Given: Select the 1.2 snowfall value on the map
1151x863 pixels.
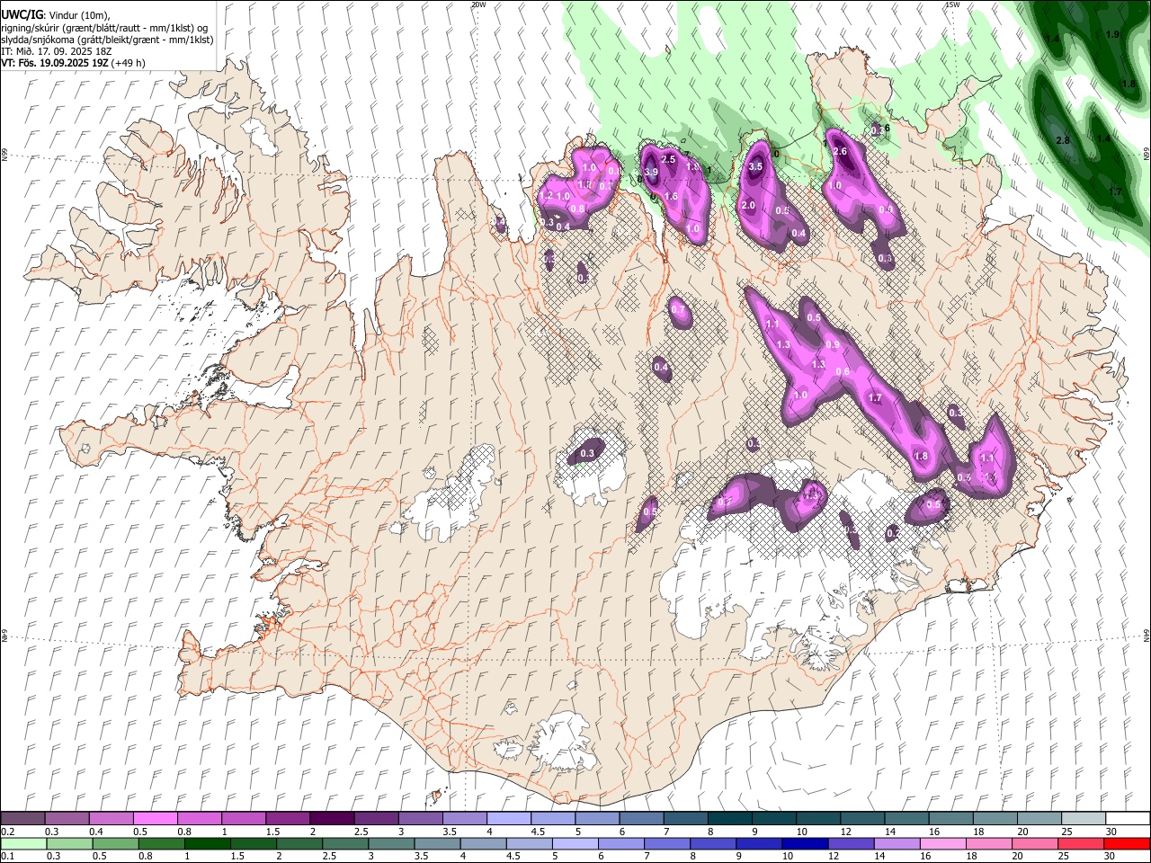Looking at the screenshot, I should 547,196.
